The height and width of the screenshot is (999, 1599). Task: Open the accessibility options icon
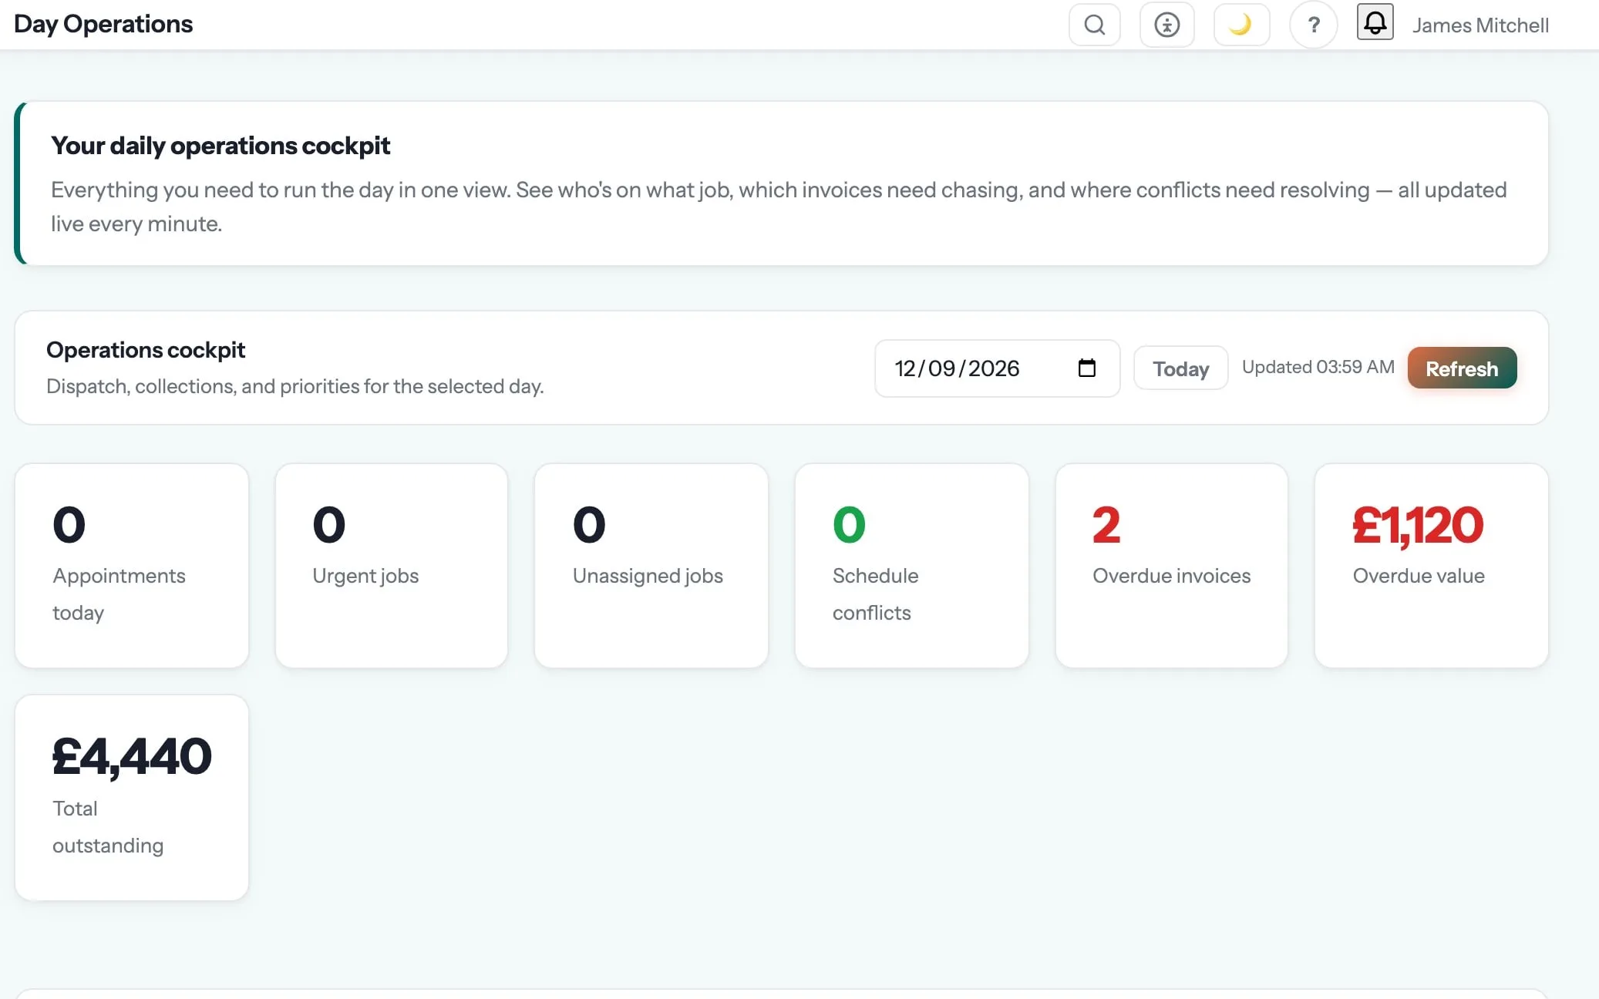[x=1166, y=25]
